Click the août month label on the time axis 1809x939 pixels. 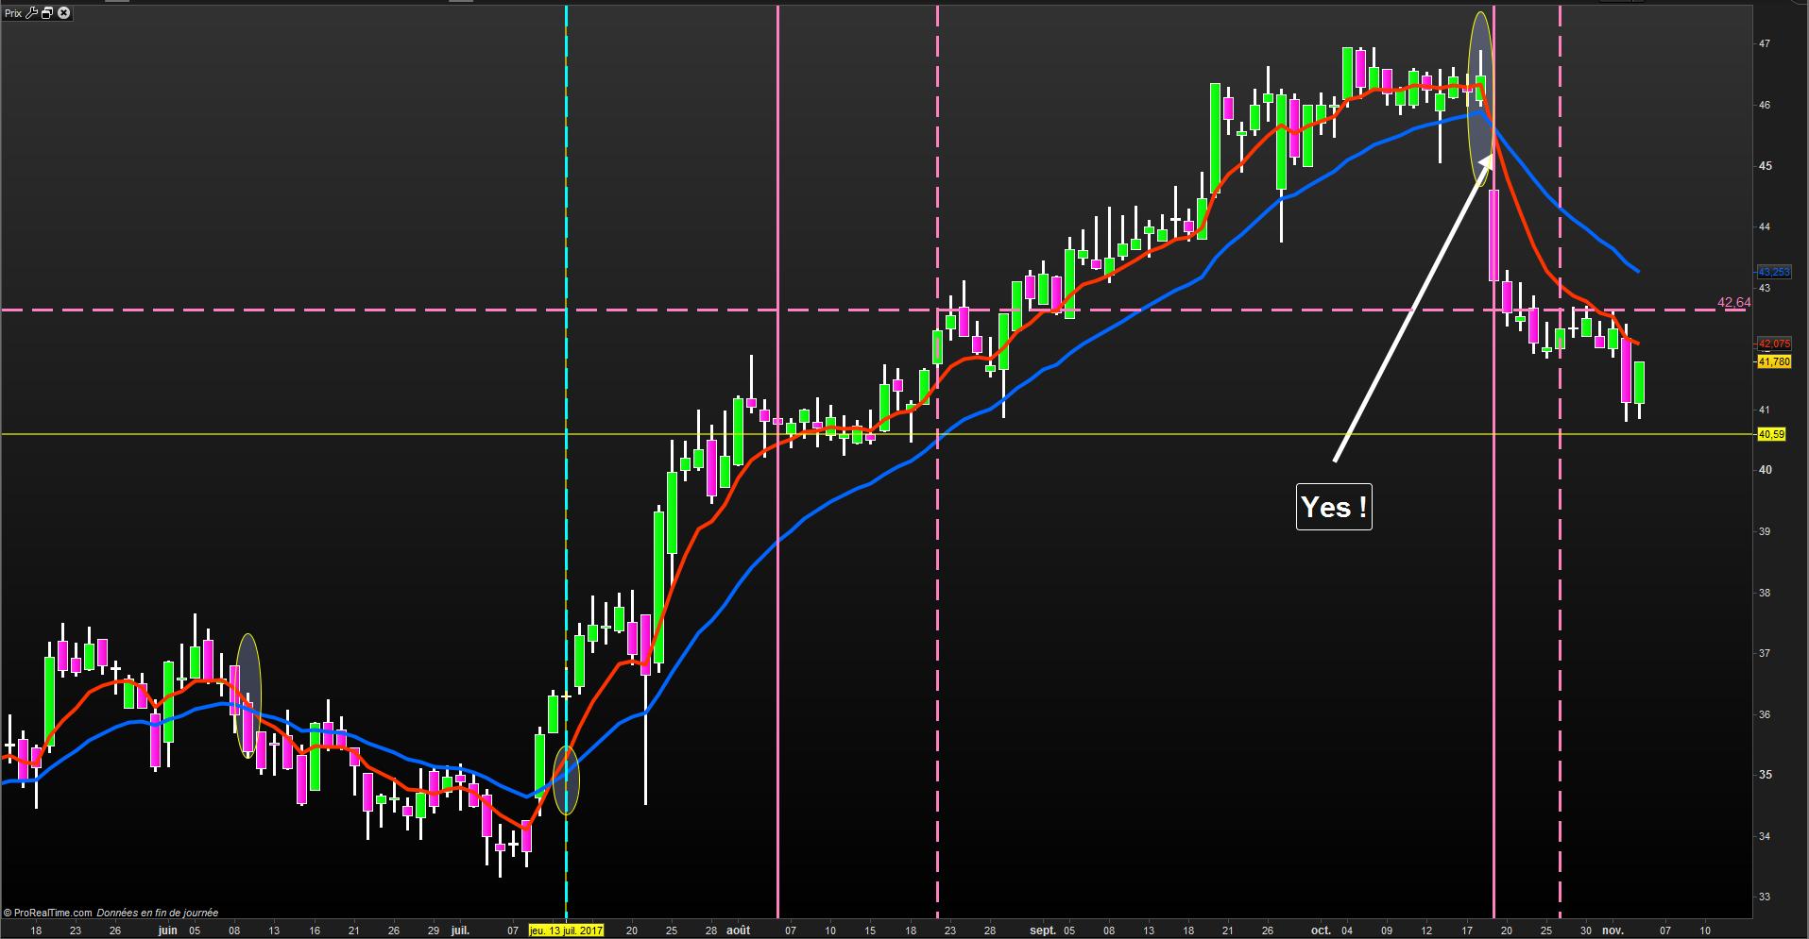click(x=739, y=930)
